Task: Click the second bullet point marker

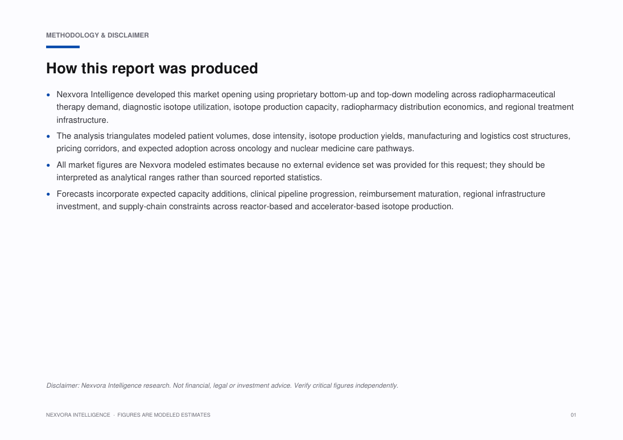Action: click(x=48, y=136)
